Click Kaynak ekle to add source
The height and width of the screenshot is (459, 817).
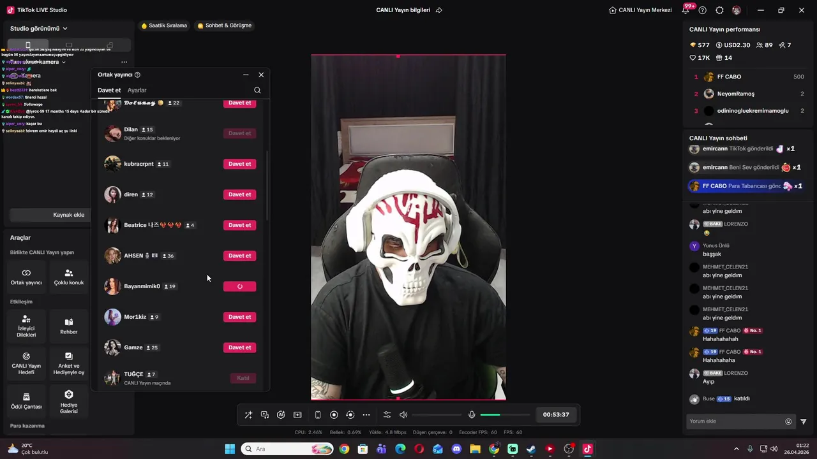point(69,215)
